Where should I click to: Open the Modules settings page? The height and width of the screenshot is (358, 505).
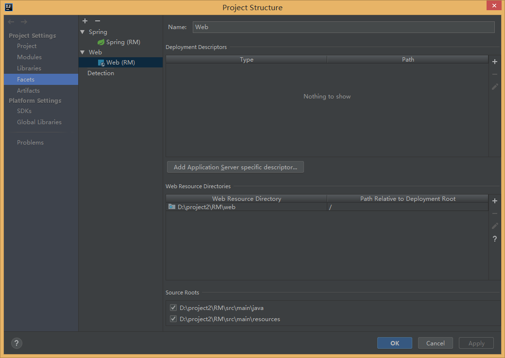(29, 57)
